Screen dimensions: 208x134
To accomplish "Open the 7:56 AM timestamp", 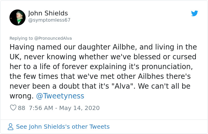I will [41, 108].
